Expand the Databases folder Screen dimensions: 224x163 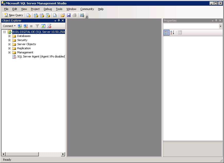[x=10, y=36]
